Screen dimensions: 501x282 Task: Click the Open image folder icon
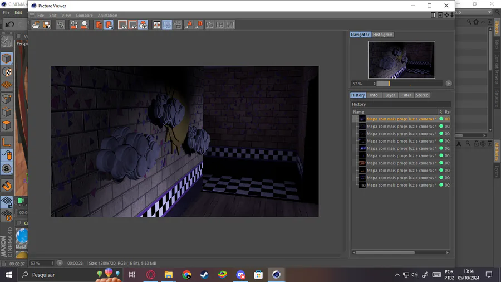pos(36,25)
